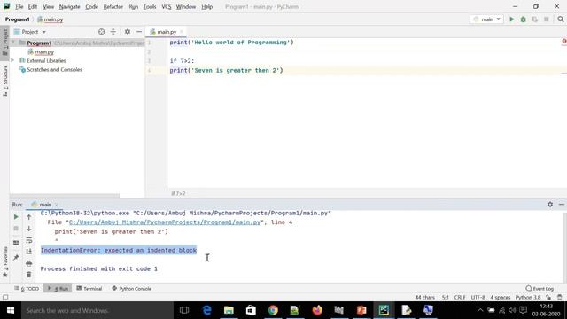The width and height of the screenshot is (567, 319).
Task: Open Project panel settings gear
Action: click(x=128, y=32)
